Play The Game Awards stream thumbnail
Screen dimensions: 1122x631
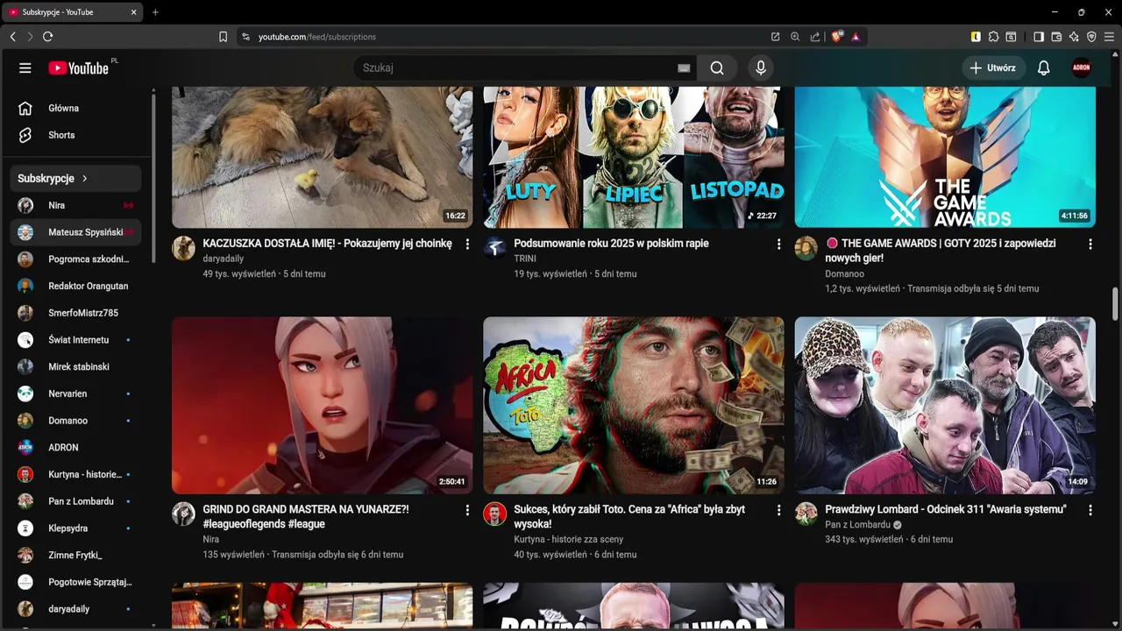coord(945,157)
